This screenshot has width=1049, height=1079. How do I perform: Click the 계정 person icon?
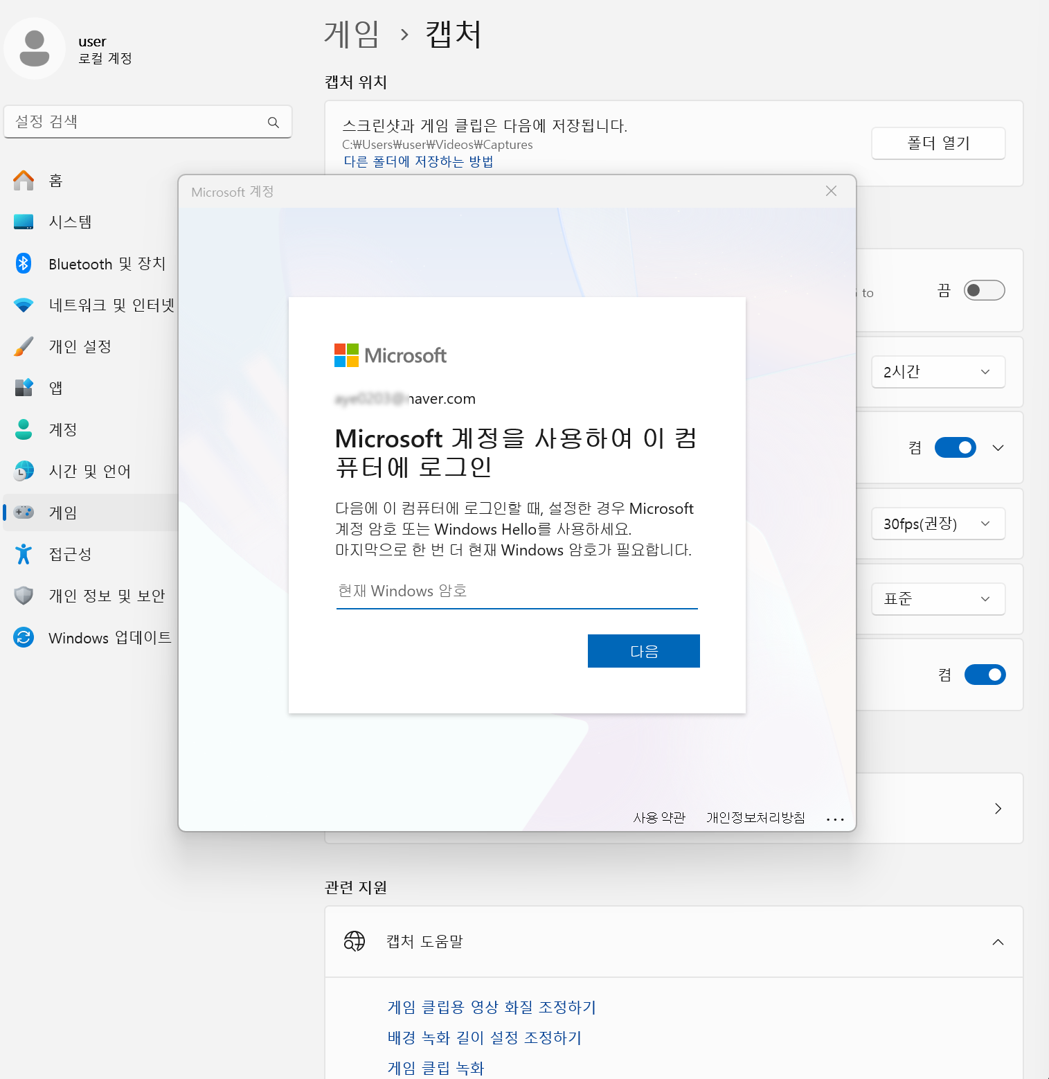click(24, 429)
